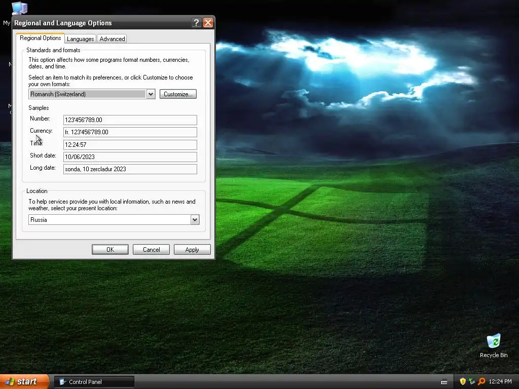Click the Location group label
519x389 pixels.
pyautogui.click(x=36, y=191)
